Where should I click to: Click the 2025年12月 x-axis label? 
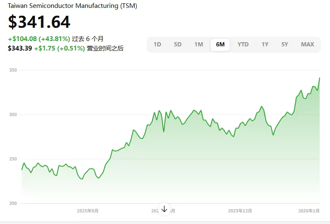point(240,211)
